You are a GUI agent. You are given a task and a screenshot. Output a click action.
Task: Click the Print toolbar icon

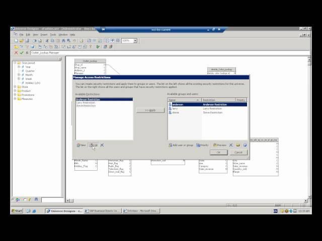tap(34, 41)
